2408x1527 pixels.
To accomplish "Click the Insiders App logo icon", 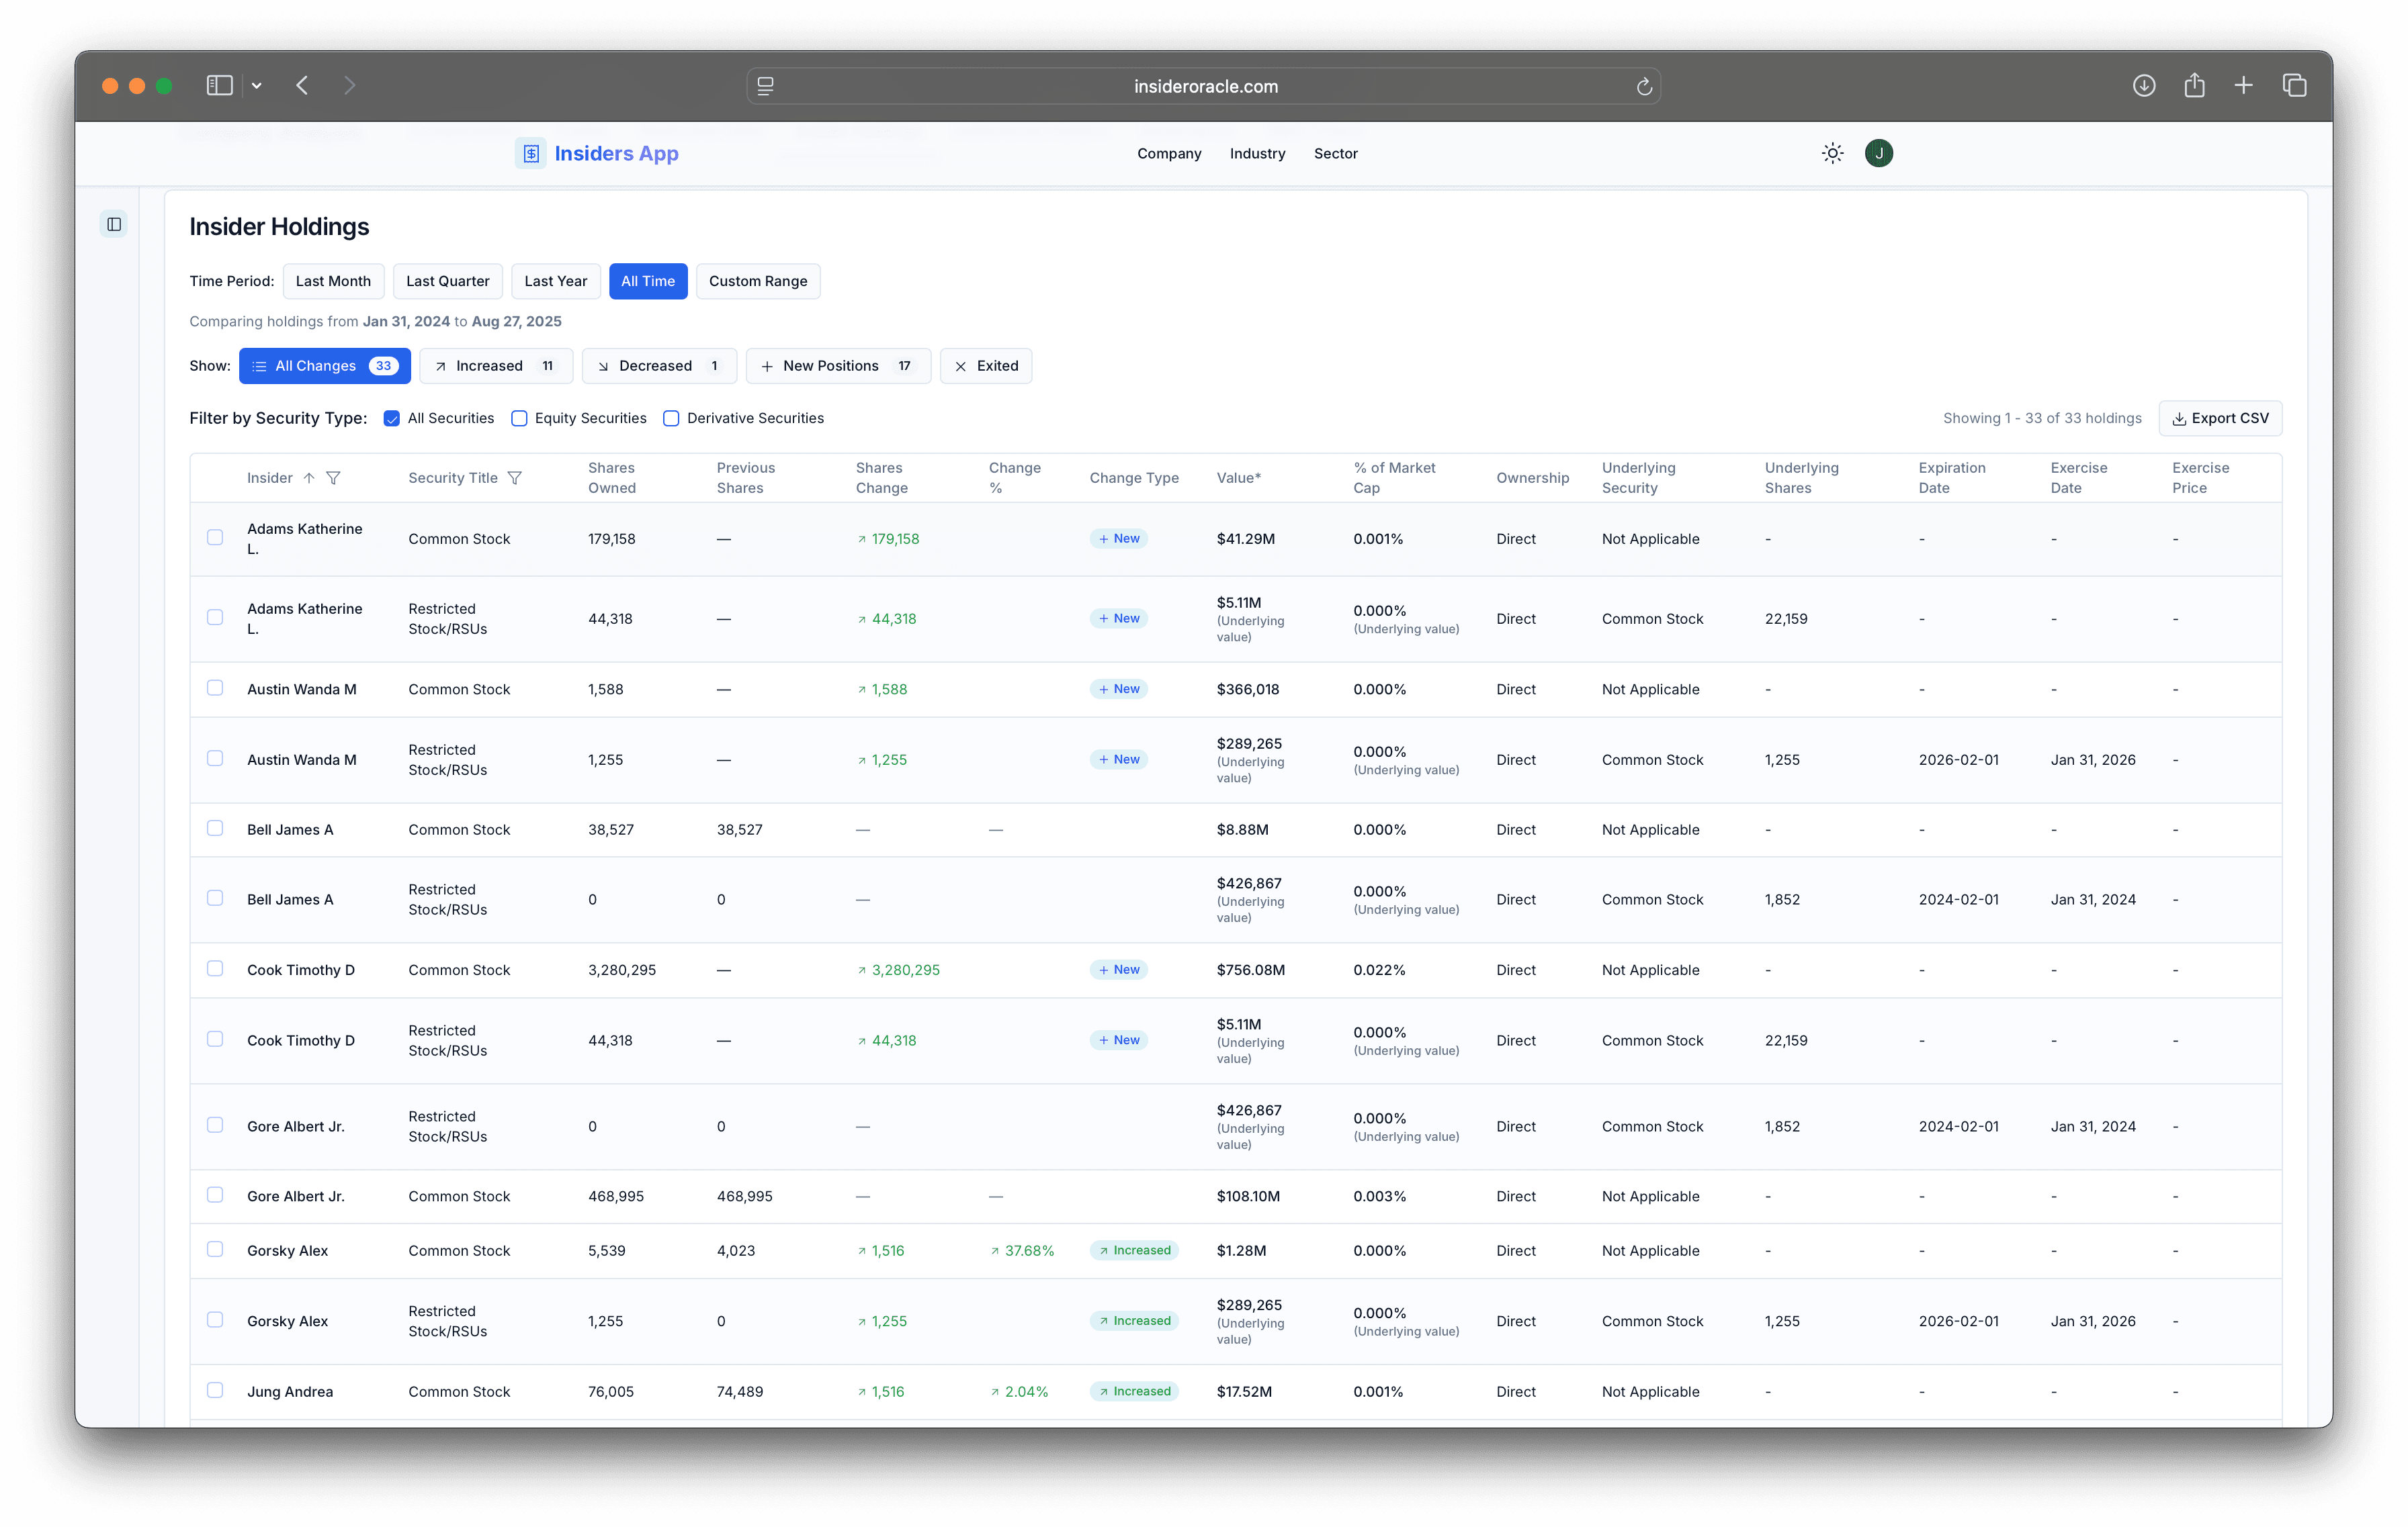I will tap(531, 153).
